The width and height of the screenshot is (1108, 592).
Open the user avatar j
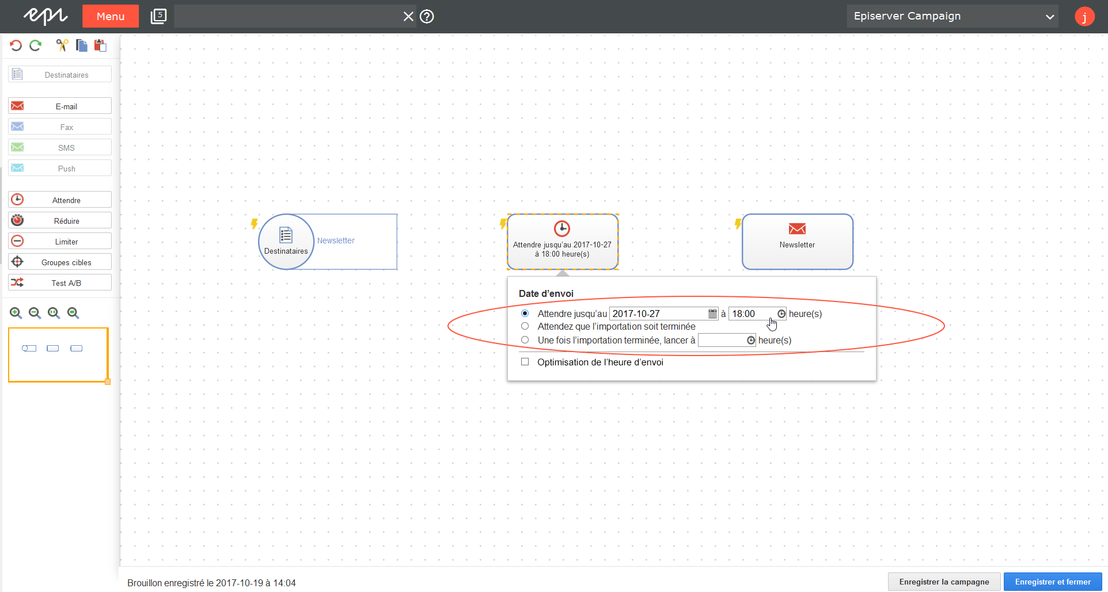coord(1084,16)
